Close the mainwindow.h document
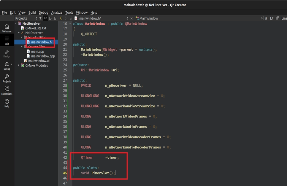The height and width of the screenshot is (186, 287). pos(131,18)
